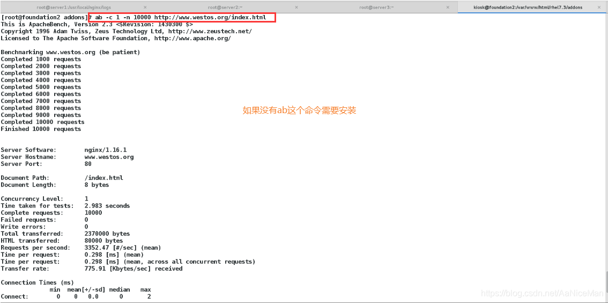
Task: Switch to the root@server3 terminal tab
Action: point(376,7)
